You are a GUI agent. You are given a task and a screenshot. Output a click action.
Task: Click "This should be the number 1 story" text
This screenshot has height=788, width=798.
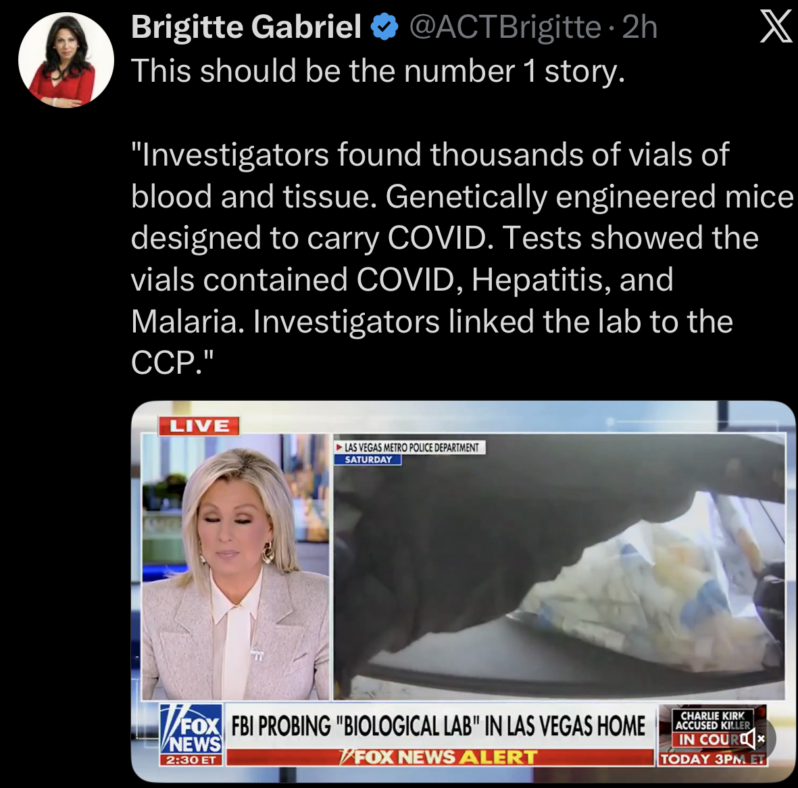coord(378,70)
